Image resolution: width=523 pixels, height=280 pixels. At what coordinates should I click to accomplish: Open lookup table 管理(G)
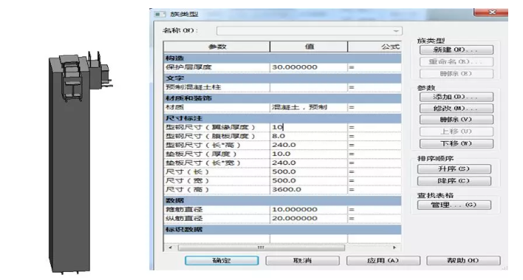coord(454,205)
